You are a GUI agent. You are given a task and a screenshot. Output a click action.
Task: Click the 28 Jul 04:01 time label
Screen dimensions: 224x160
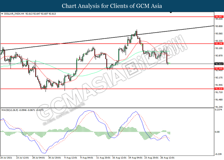[38, 158]
